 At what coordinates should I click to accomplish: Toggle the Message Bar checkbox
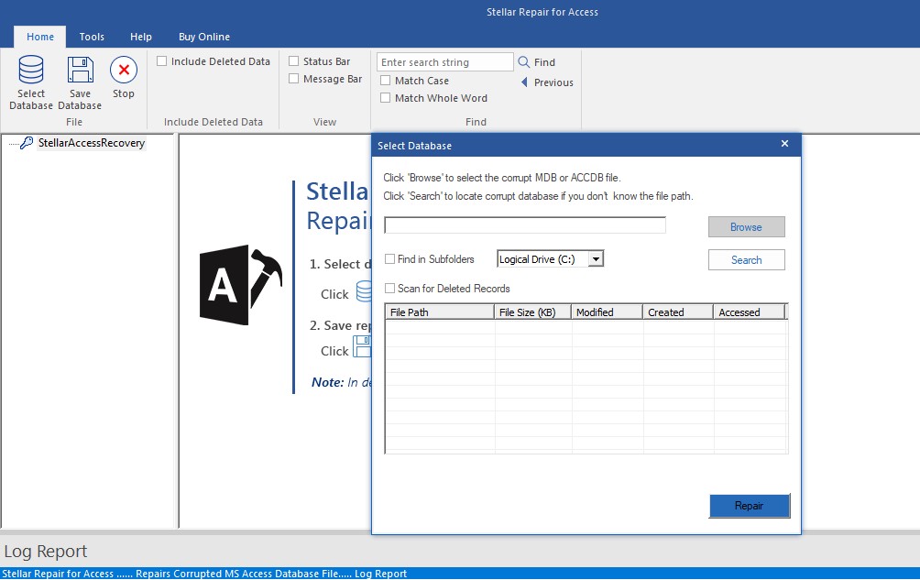click(x=294, y=79)
